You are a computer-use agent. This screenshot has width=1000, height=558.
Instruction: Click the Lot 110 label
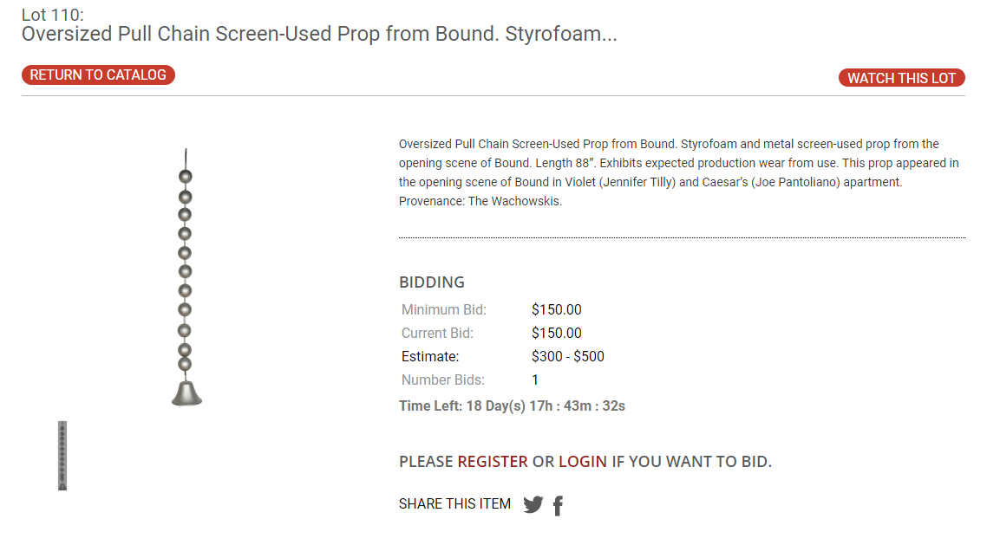pyautogui.click(x=53, y=14)
